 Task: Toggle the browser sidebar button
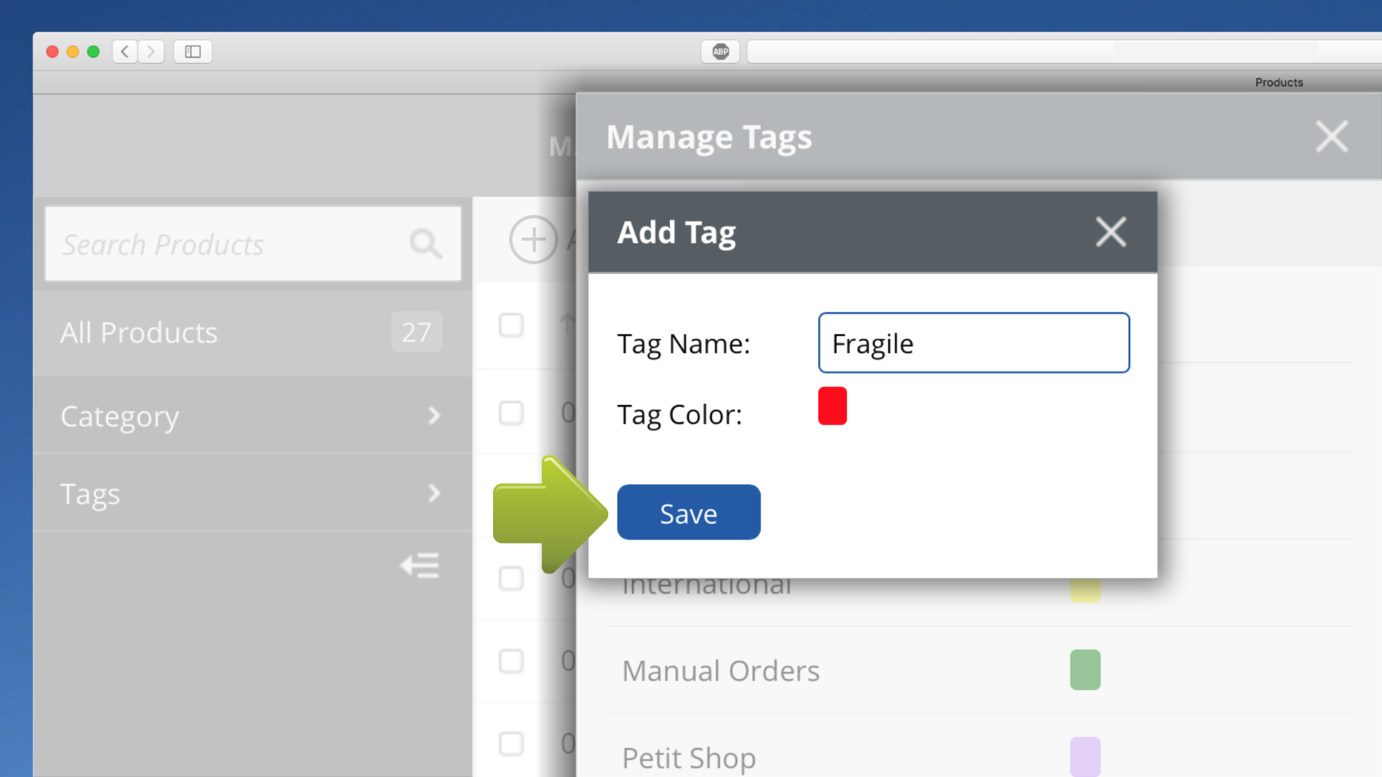click(193, 51)
